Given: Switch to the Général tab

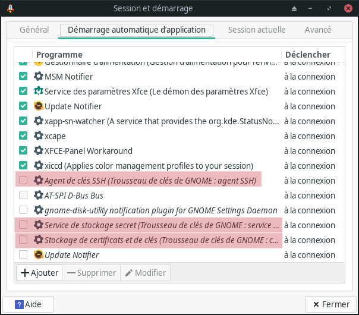Looking at the screenshot, I should click(x=34, y=30).
